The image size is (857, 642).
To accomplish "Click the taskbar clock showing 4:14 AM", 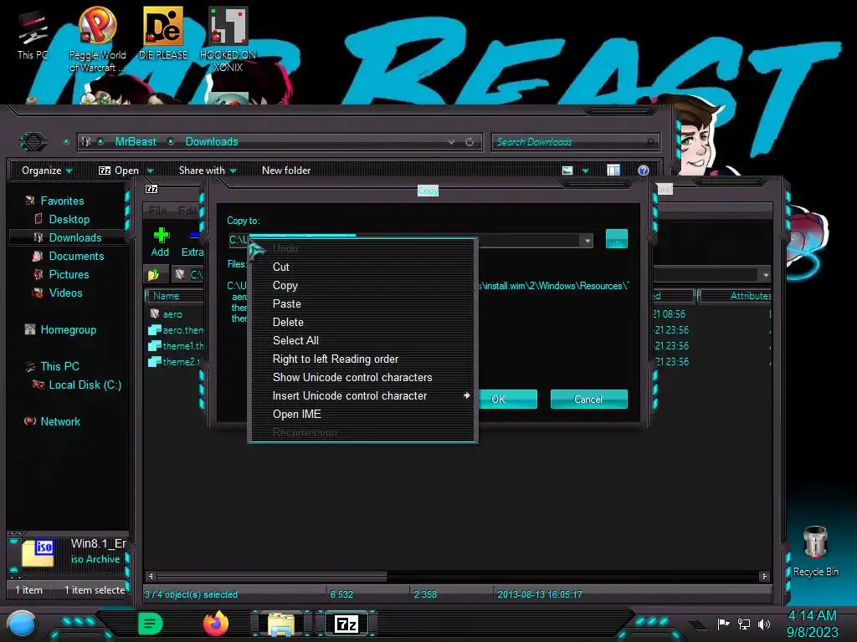I will point(812,624).
